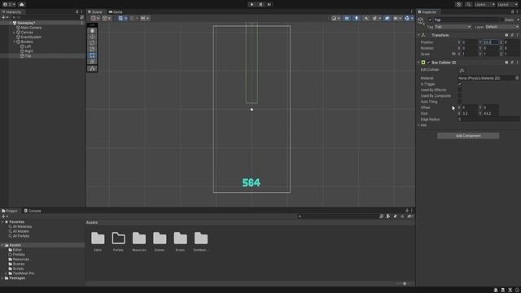The image size is (521, 293).
Task: Open the scene camera settings dropdown
Action: pos(397,18)
